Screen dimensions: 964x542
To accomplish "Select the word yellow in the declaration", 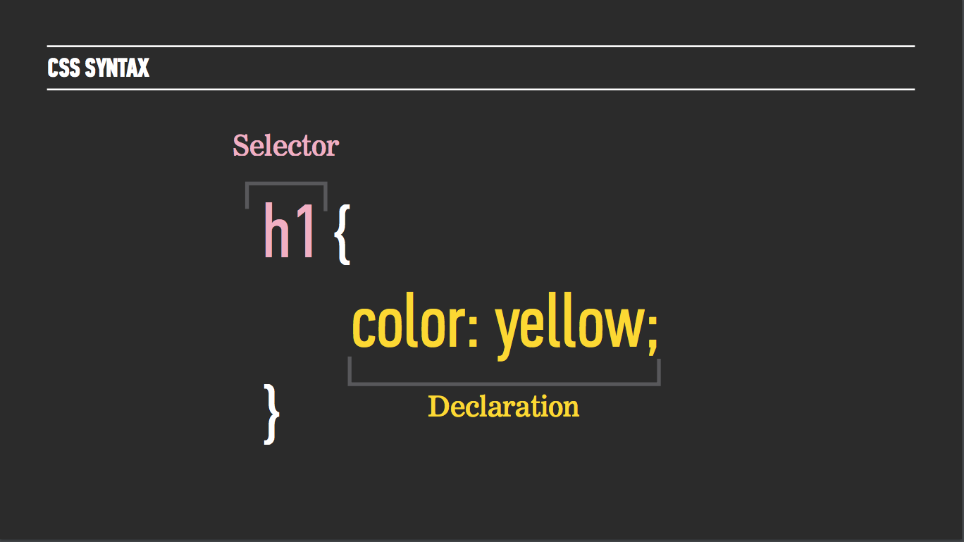I will click(x=569, y=327).
